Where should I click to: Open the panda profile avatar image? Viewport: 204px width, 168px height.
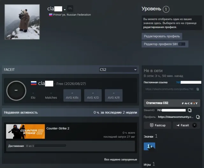coord(22,22)
